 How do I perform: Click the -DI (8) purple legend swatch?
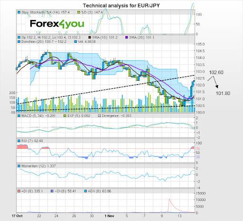click(52, 191)
